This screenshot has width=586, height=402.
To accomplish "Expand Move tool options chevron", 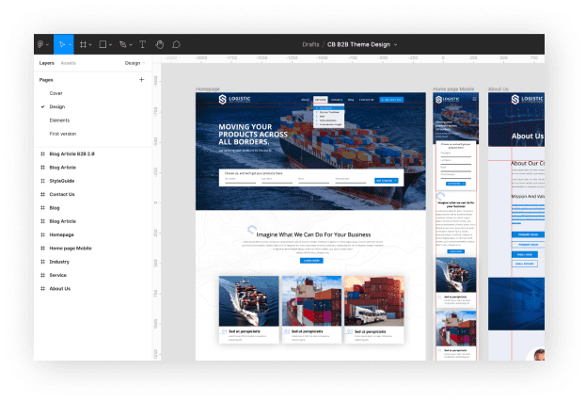I will [x=70, y=45].
